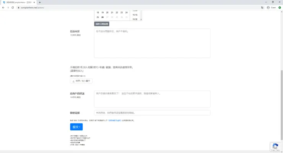Click the scrollbar down arrow at bottom
Image resolution: width=283 pixels, height=153 pixels.
pos(281,152)
